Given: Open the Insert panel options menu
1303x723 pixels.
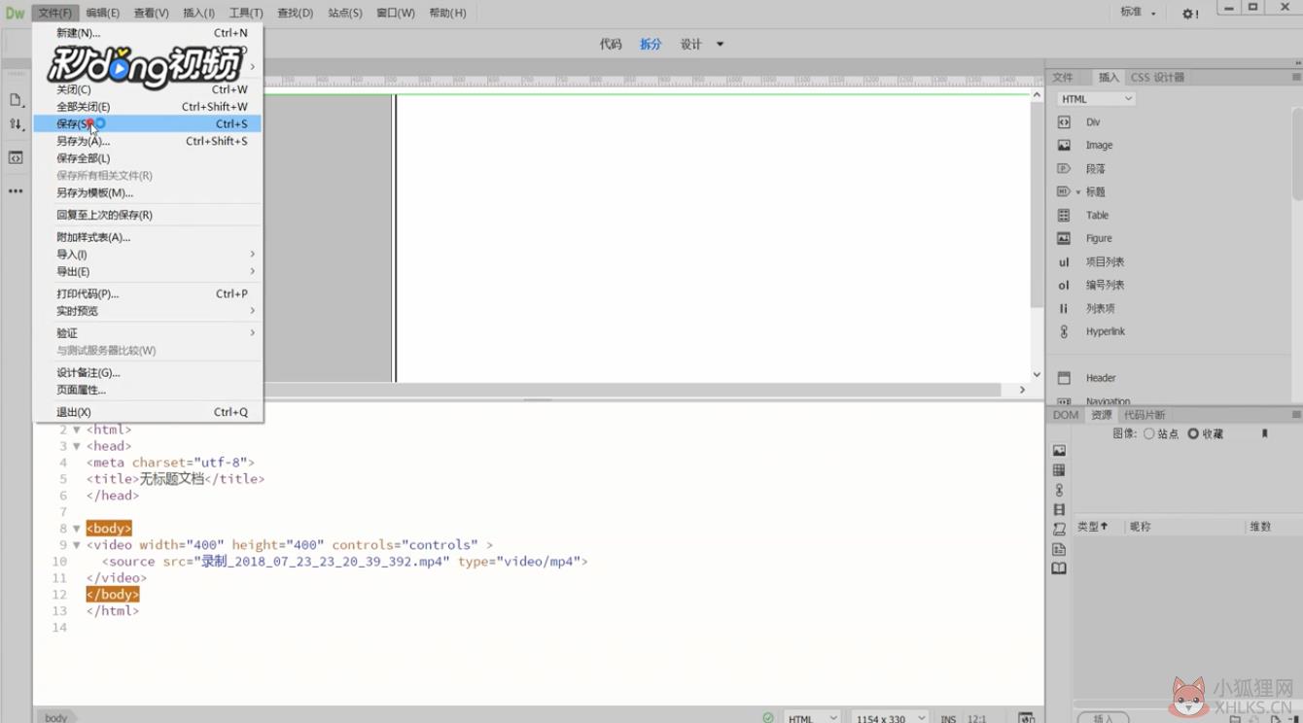Looking at the screenshot, I should coord(1295,77).
